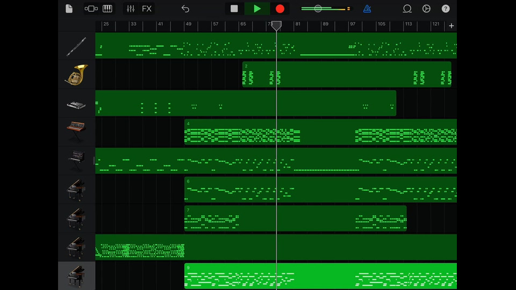This screenshot has width=516, height=290.
Task: Toggle the metronome
Action: [367, 9]
